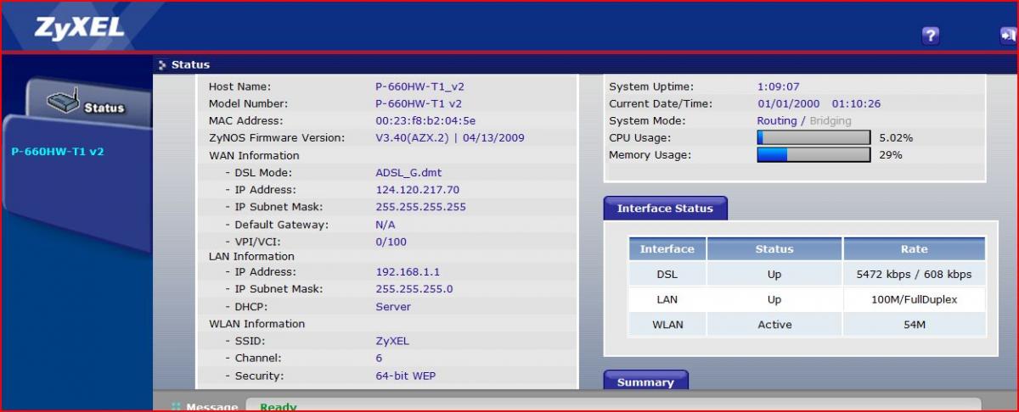1019x412 pixels.
Task: Click the logout icon in header
Action: (x=1008, y=35)
